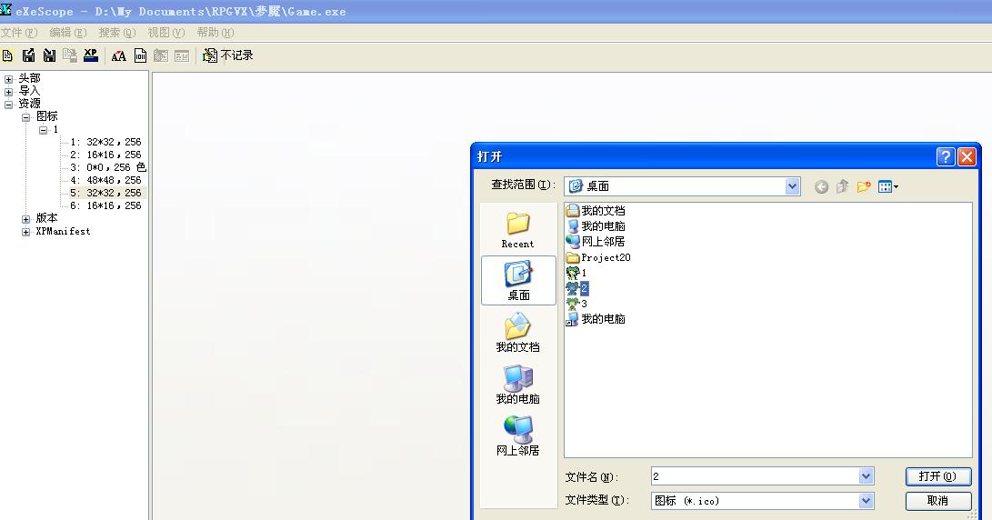Open the 搜索(Q) menu

117,32
